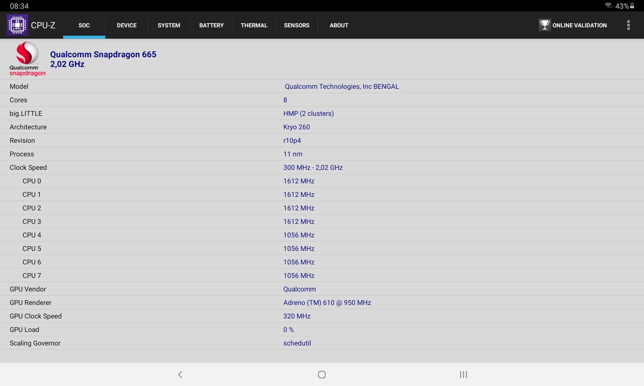
Task: Select the Model row label
Action: coord(19,86)
